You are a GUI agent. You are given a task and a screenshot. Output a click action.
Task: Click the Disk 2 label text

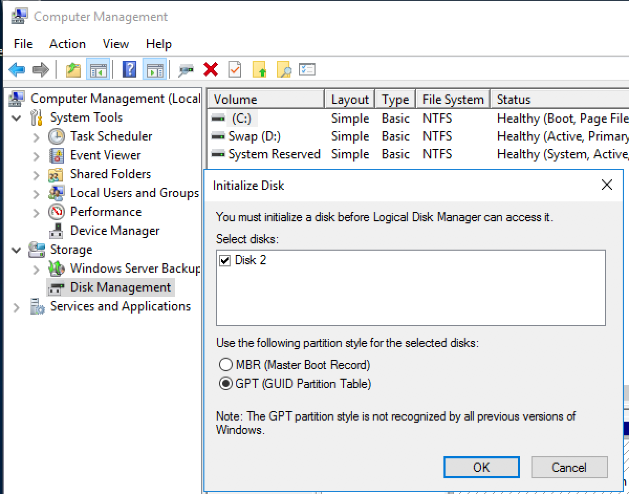251,261
